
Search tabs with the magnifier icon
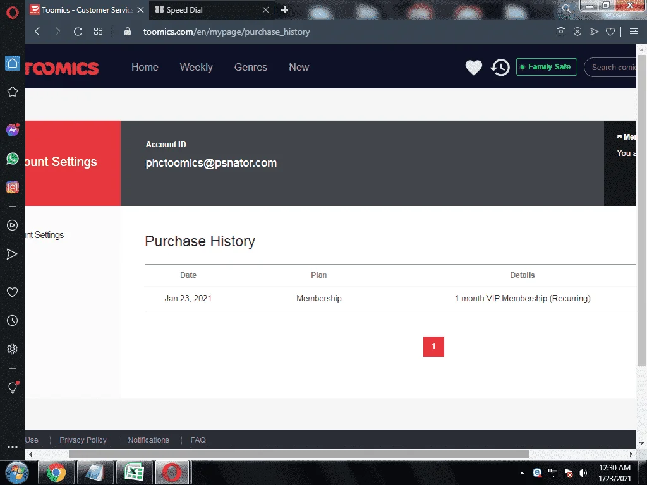(x=567, y=9)
